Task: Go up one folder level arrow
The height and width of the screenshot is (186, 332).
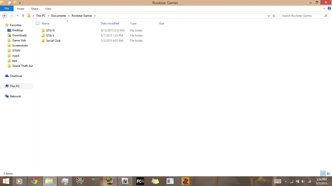Action: coord(23,16)
